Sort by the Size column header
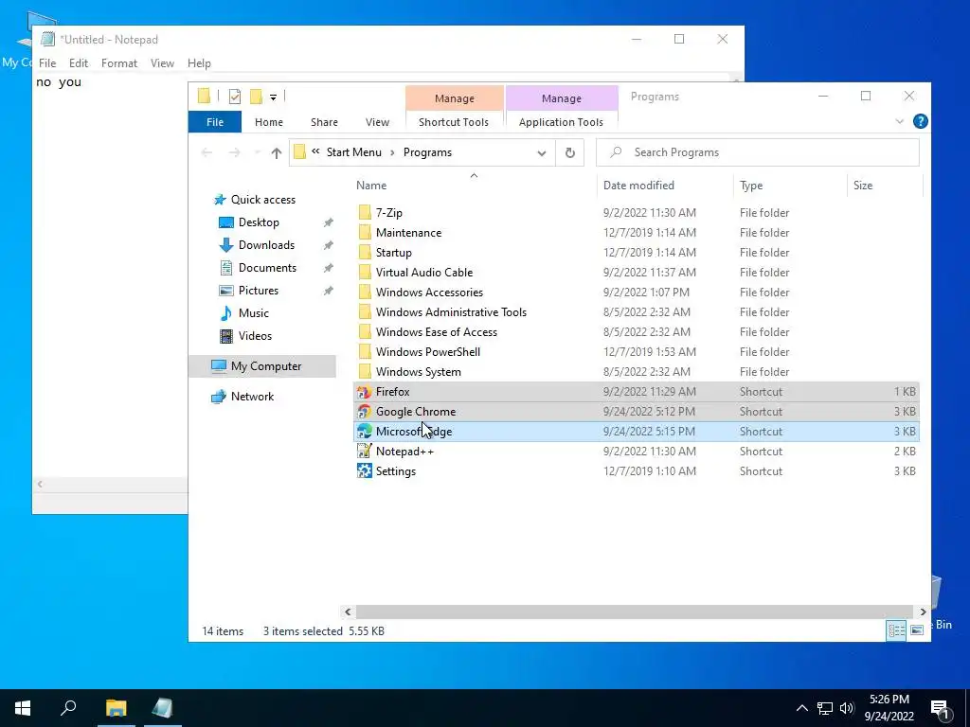The height and width of the screenshot is (727, 970). 862,186
